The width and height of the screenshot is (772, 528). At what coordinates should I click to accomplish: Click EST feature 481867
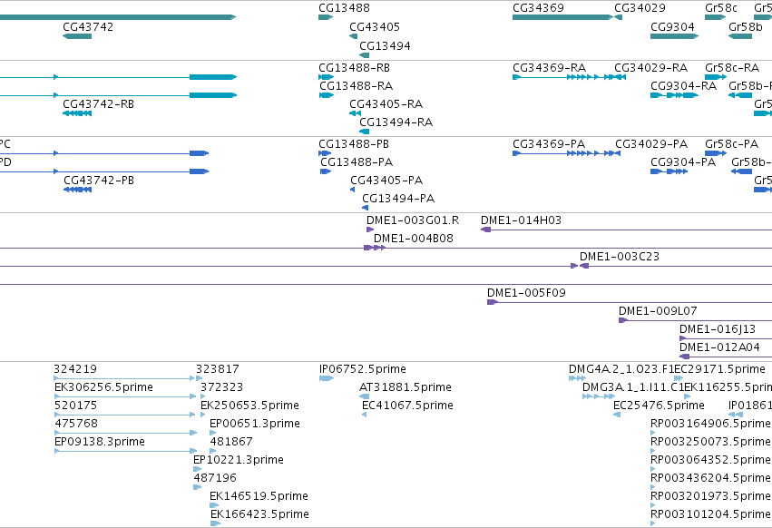pyautogui.click(x=212, y=451)
